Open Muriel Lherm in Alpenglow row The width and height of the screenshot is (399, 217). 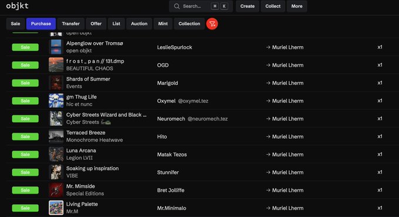point(288,47)
